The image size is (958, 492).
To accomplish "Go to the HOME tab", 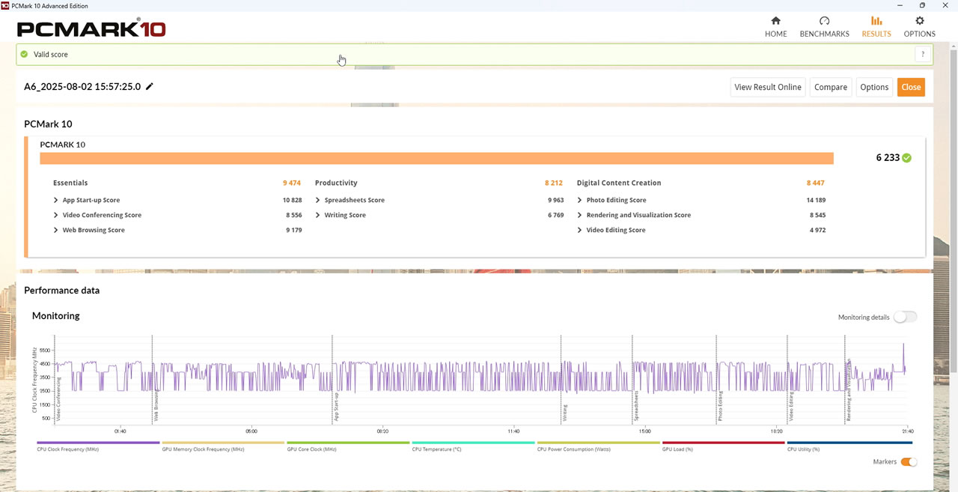I will tap(776, 27).
